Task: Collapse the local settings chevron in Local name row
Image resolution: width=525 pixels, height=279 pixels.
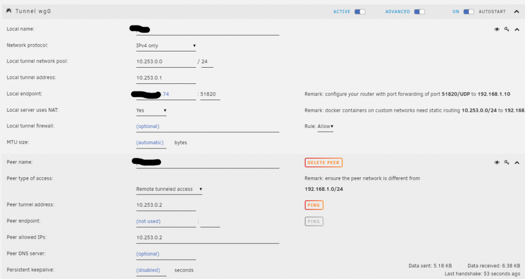Action: (x=517, y=29)
